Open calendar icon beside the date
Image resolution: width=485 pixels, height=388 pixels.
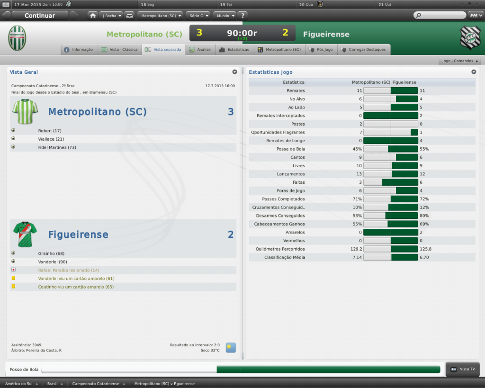tap(6, 4)
